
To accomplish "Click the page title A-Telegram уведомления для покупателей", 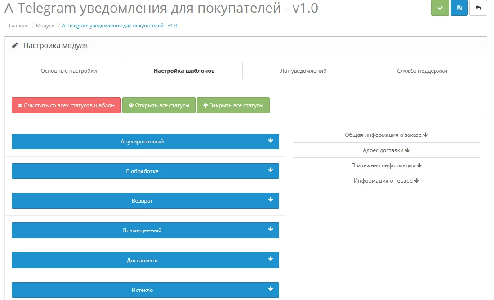I will 161,8.
